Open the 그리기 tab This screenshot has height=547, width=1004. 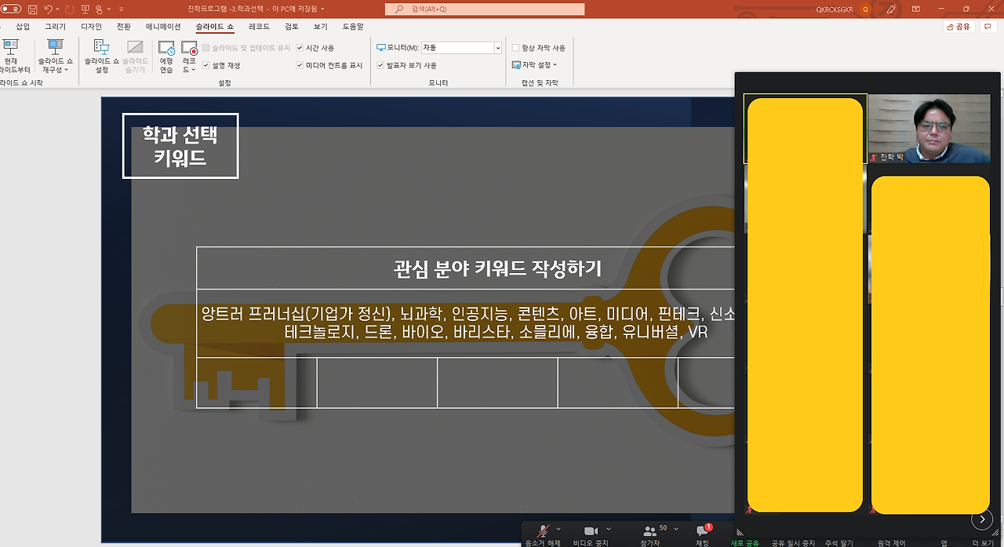55,26
